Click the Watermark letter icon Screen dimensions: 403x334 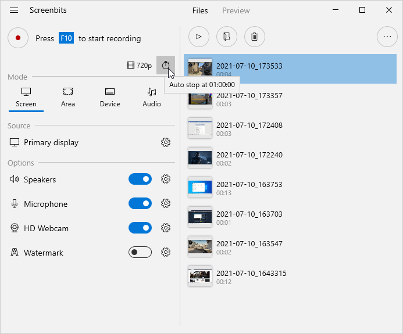coord(15,252)
